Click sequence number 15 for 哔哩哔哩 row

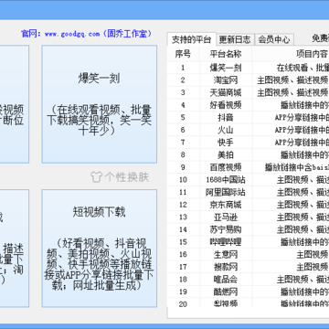(x=183, y=242)
